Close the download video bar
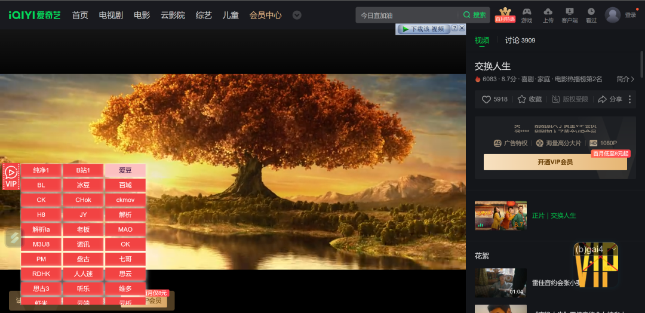 click(462, 28)
